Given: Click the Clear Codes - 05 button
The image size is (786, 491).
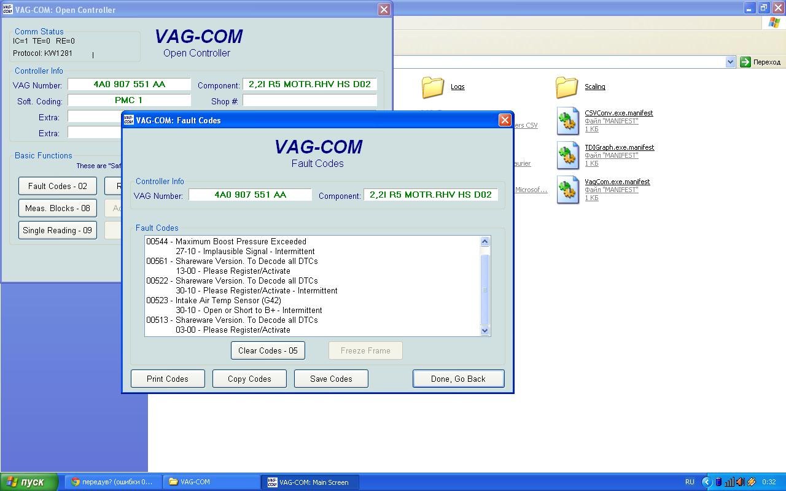Looking at the screenshot, I should pos(268,350).
